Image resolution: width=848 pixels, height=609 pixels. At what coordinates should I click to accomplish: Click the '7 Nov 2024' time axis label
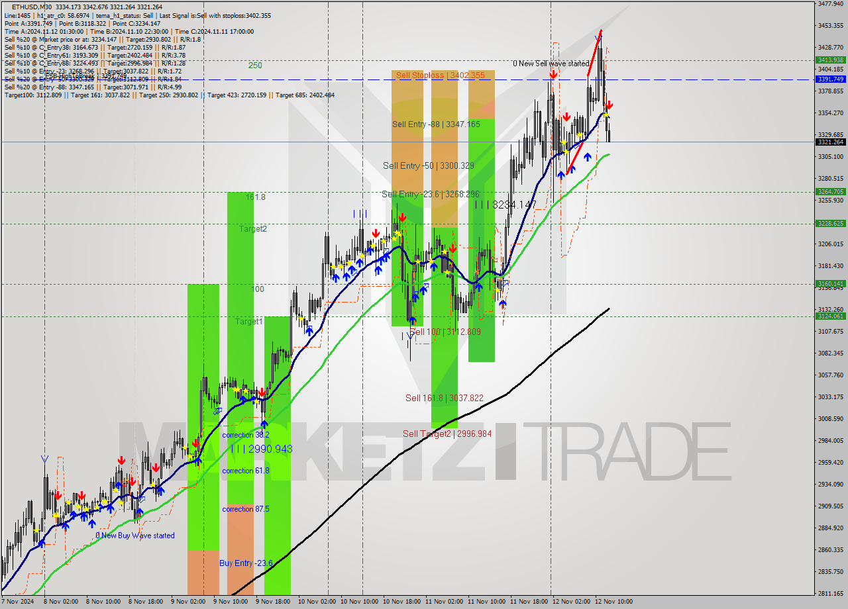coord(19,602)
